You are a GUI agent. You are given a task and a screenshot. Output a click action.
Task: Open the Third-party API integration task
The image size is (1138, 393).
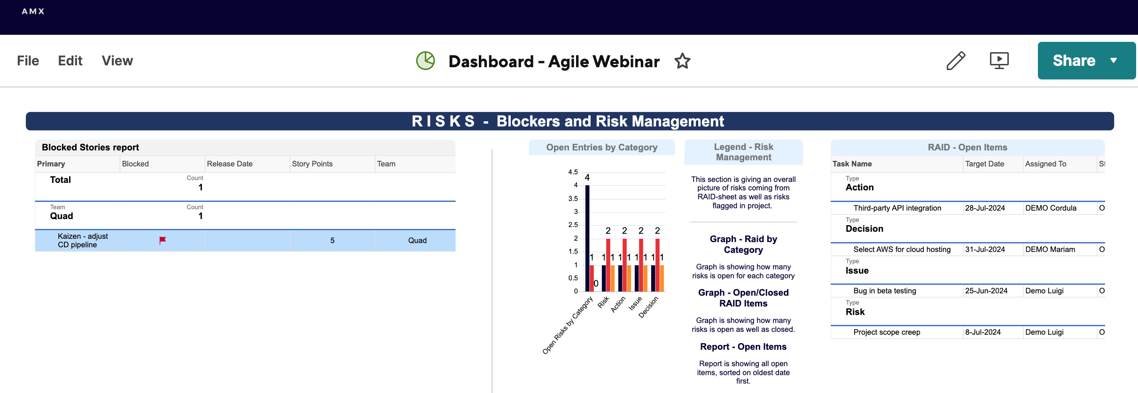[897, 208]
